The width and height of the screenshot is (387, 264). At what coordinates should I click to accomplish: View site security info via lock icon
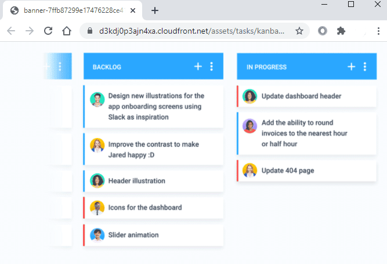point(90,31)
